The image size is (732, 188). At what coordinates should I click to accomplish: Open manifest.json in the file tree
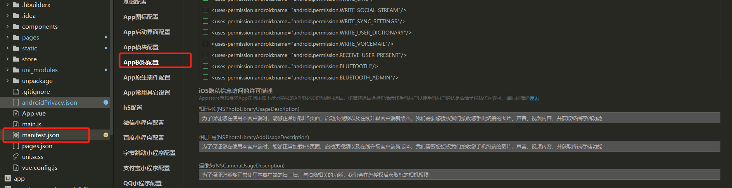(41, 135)
